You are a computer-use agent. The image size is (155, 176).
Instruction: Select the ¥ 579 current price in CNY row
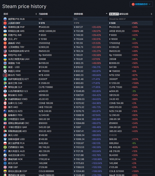[x=42, y=23]
